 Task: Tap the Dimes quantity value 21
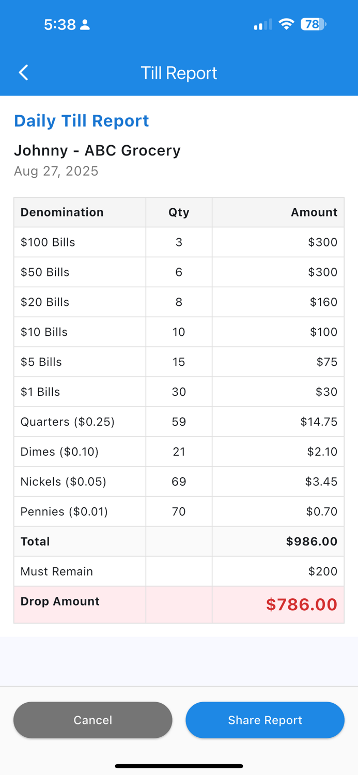[x=179, y=452]
